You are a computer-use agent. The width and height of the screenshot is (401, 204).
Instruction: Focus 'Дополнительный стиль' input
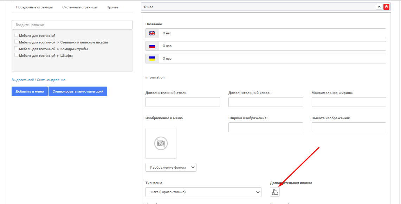183,102
